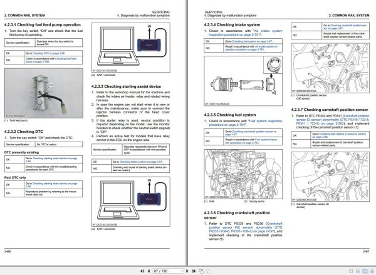Click page number '2-66' in left footer
This screenshot has width=376, height=275.
[8, 251]
